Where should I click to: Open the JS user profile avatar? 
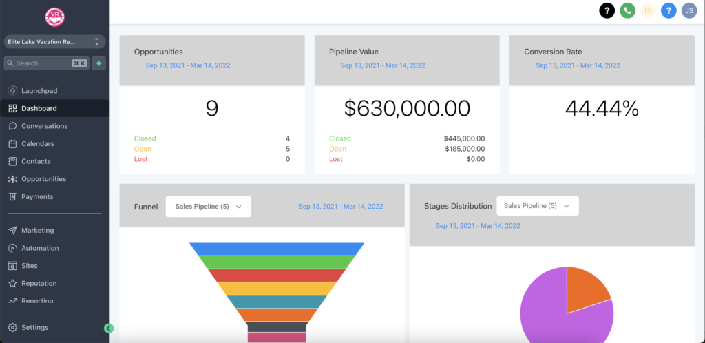click(688, 10)
